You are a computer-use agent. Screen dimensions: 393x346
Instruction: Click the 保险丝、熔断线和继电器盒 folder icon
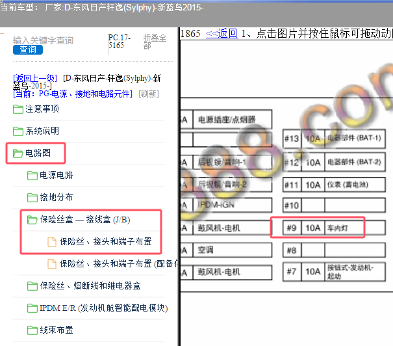32,286
